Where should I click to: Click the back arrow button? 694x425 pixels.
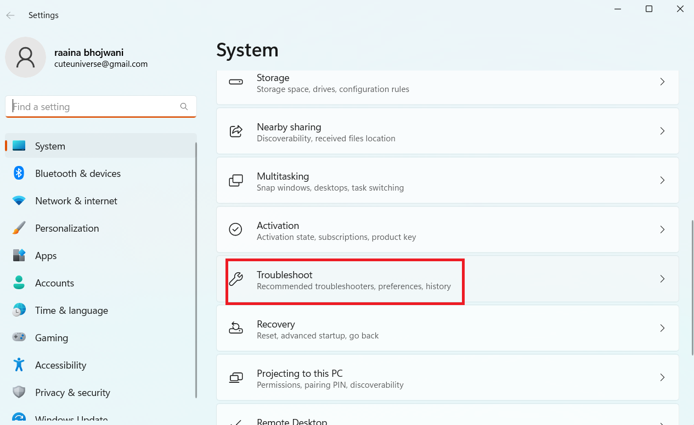pyautogui.click(x=10, y=15)
